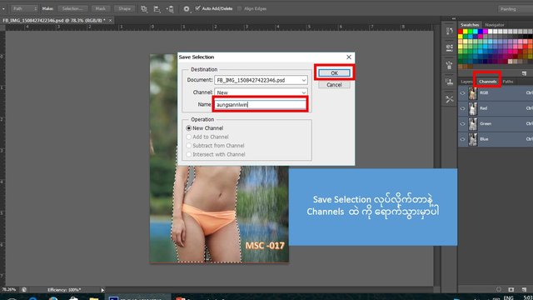This screenshot has height=300, width=533.
Task: Collapse panels double-arrow
Action: 454,18
